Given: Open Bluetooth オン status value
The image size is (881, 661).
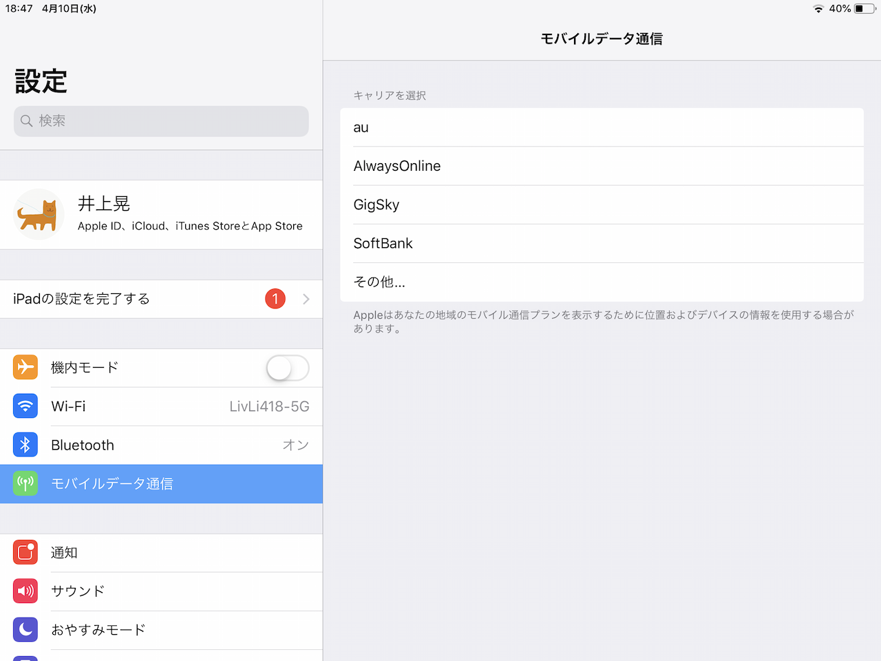Looking at the screenshot, I should pos(295,445).
